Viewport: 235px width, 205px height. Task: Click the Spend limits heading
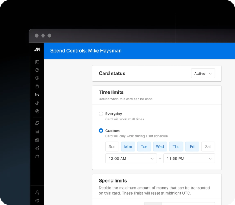113,181
